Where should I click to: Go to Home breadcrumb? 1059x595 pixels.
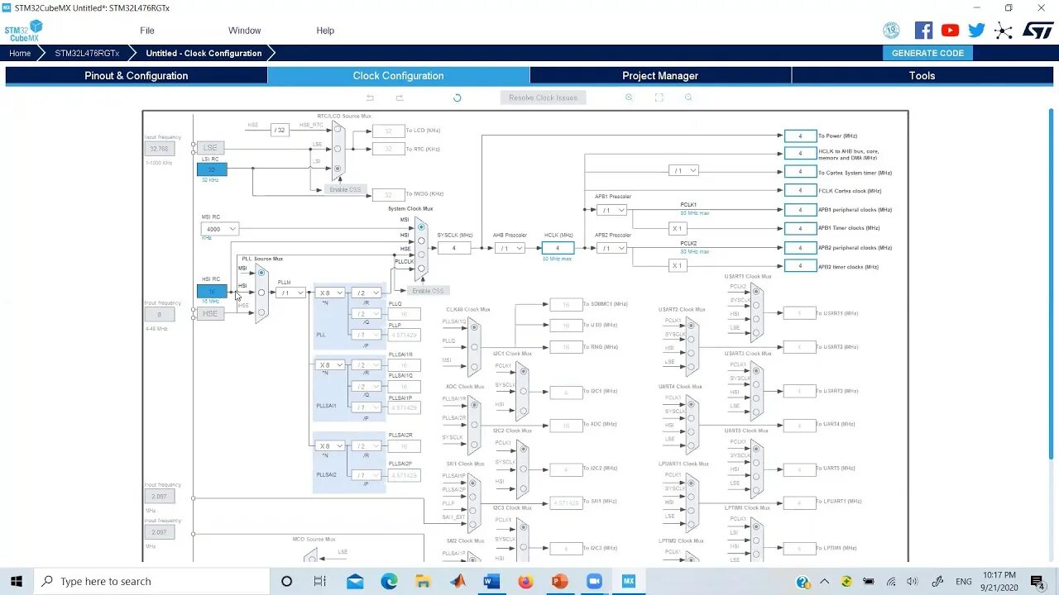pos(20,53)
